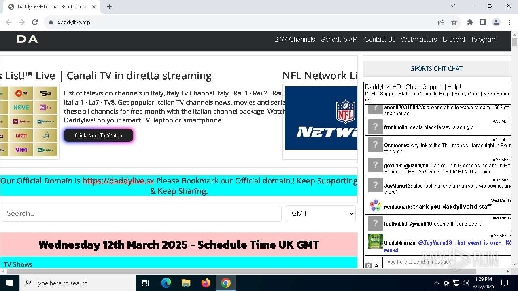The width and height of the screenshot is (518, 291).
Task: Click thedublinman's Slug Gone avatar
Action: pos(375,241)
